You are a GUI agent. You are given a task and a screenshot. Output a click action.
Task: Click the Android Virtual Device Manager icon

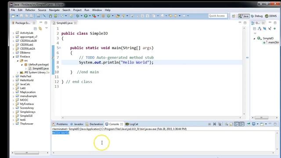tap(56, 16)
